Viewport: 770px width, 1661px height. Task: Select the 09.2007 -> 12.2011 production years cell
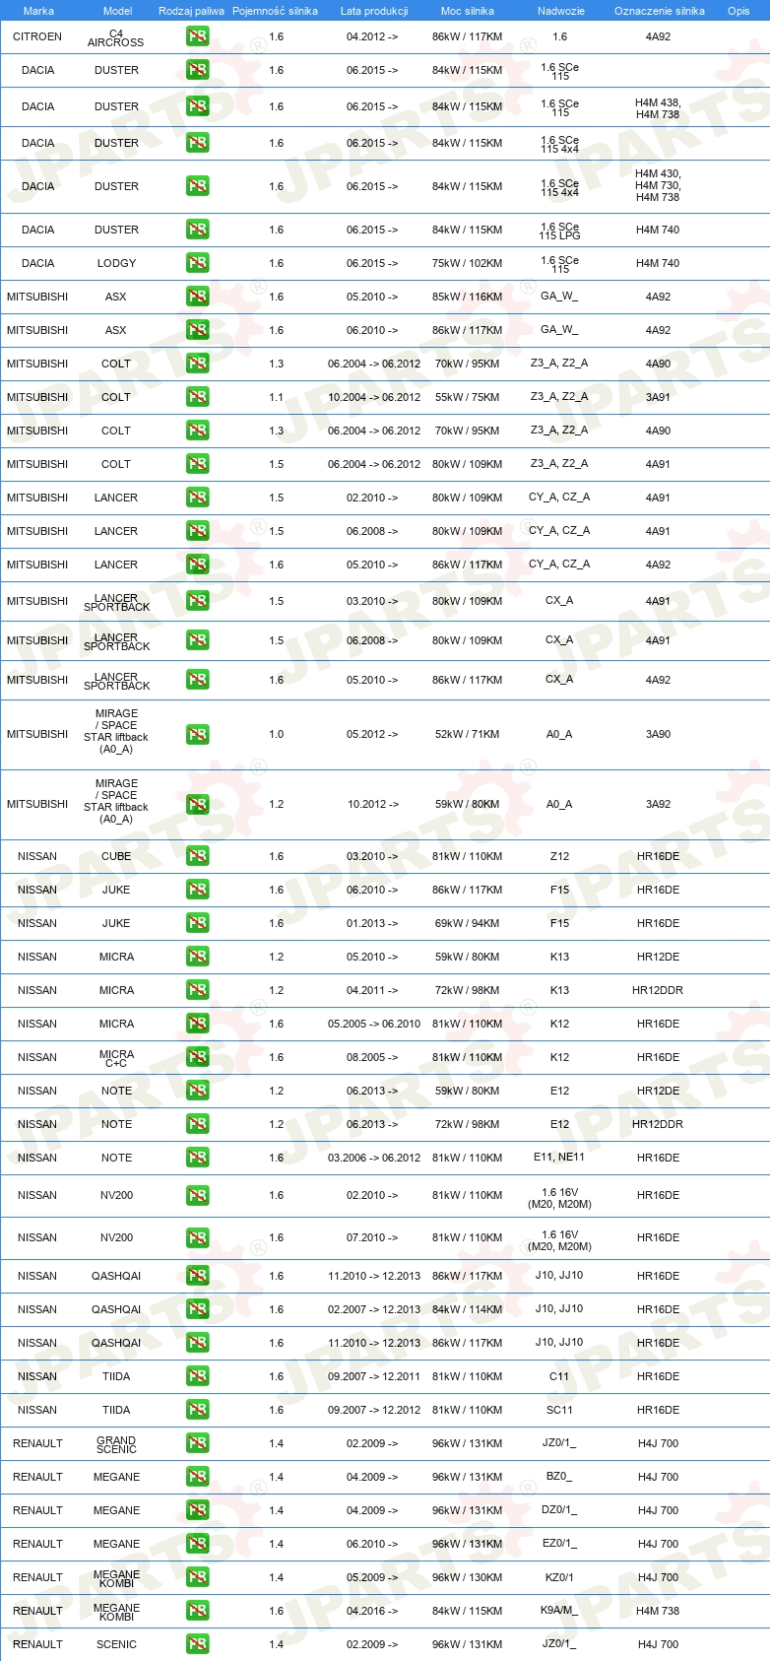(x=374, y=1376)
